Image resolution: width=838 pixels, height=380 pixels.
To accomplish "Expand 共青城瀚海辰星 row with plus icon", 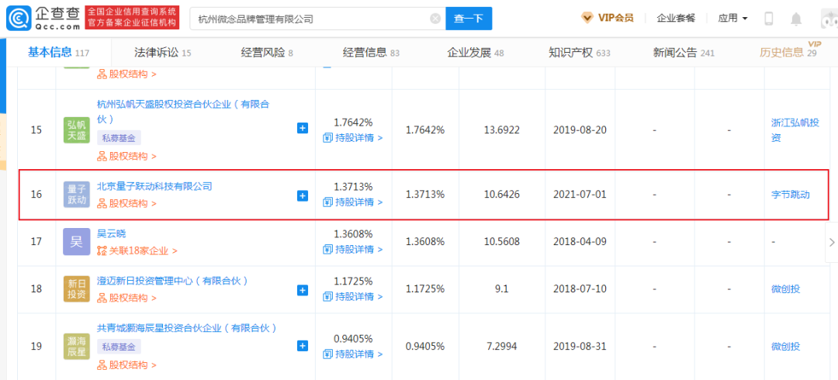I will (303, 347).
